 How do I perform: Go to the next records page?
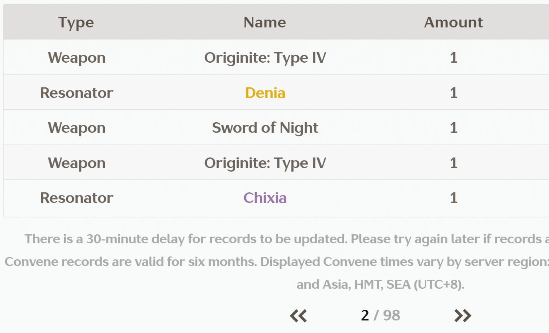tap(463, 315)
